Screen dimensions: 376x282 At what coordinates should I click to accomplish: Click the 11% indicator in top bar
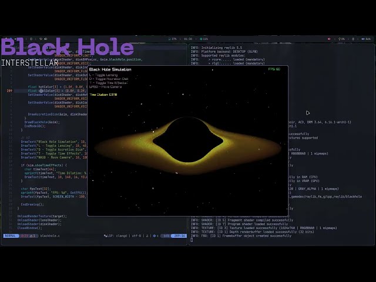(204, 39)
